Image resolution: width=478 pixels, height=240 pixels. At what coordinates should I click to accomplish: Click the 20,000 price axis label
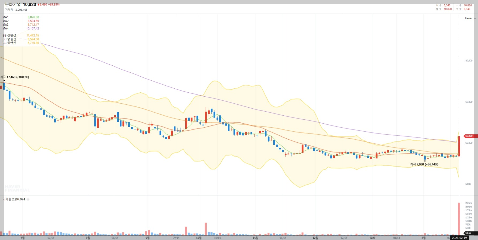click(469, 61)
